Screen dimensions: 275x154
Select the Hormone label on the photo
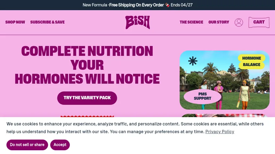coord(252,58)
